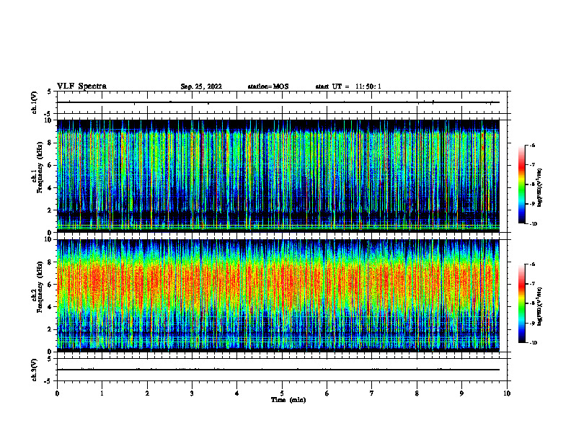
Task: Click ch.2 frequency tick label "10"
Action: tap(49, 239)
